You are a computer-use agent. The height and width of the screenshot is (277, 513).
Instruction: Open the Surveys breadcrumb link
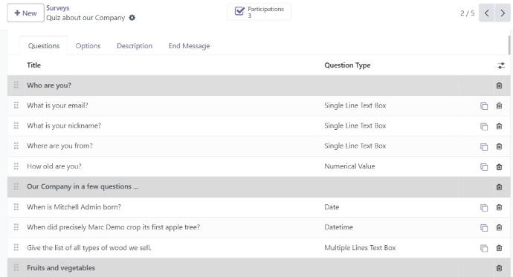click(57, 8)
